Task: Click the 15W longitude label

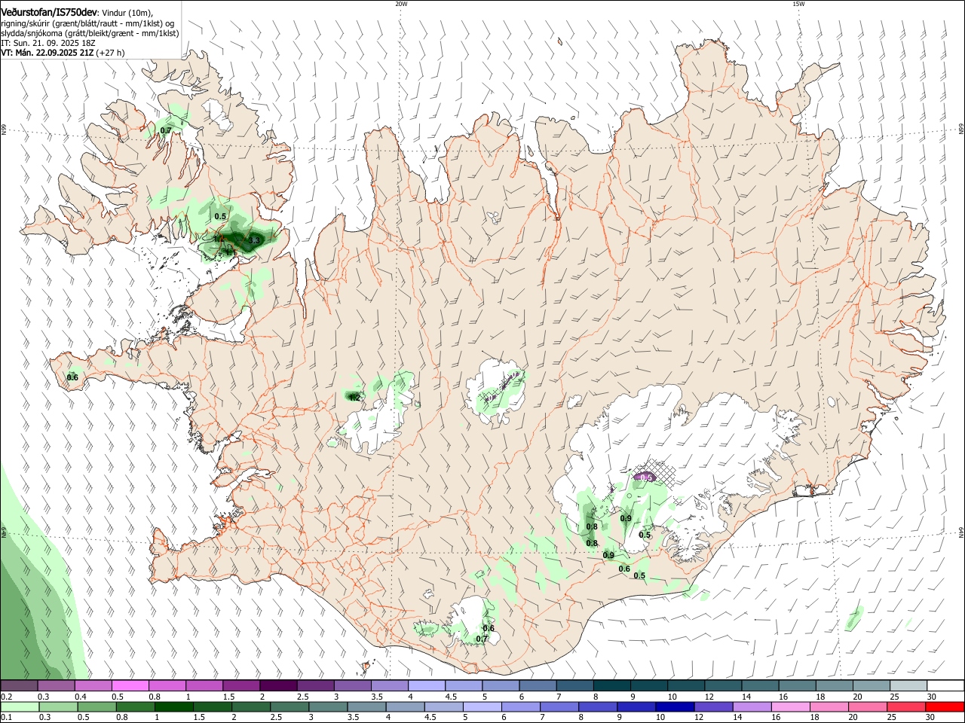Action: [x=798, y=4]
